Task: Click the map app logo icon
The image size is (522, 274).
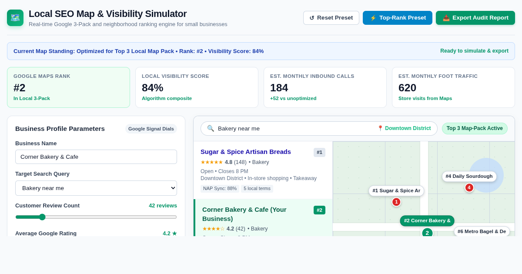Action: (15, 18)
